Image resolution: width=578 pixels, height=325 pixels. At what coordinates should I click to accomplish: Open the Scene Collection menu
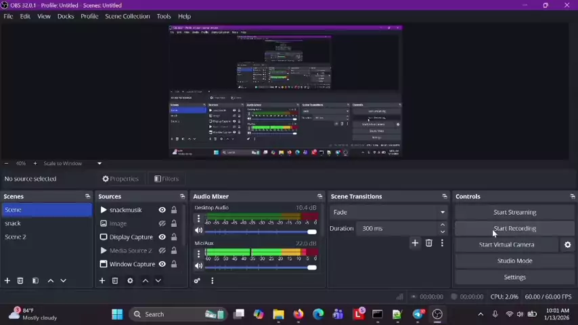[127, 16]
